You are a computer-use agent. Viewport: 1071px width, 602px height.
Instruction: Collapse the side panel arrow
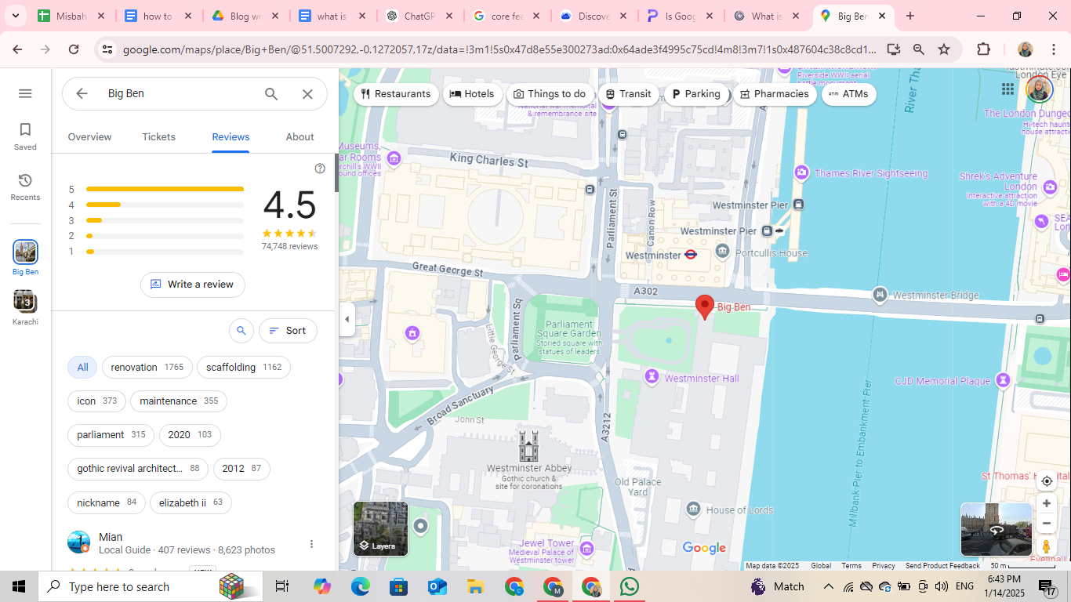click(347, 319)
